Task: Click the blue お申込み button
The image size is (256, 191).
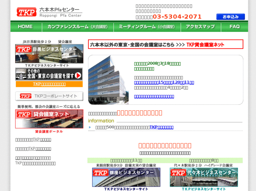Action: pos(231,17)
